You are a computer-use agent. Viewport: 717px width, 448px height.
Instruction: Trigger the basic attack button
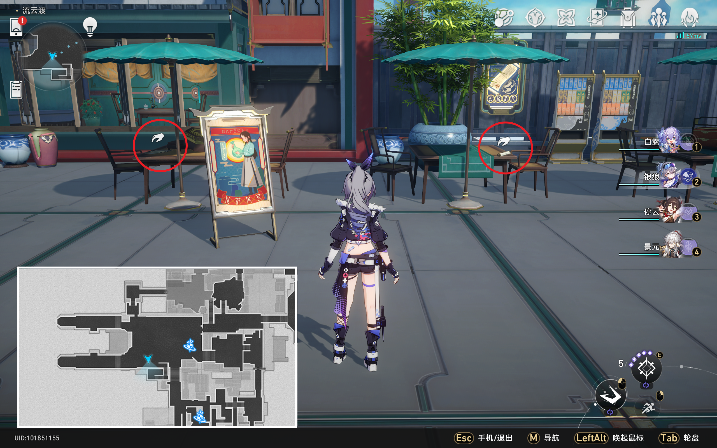click(611, 395)
